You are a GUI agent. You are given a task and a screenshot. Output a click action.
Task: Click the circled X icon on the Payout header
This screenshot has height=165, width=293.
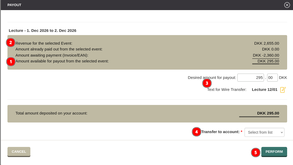pos(287,5)
